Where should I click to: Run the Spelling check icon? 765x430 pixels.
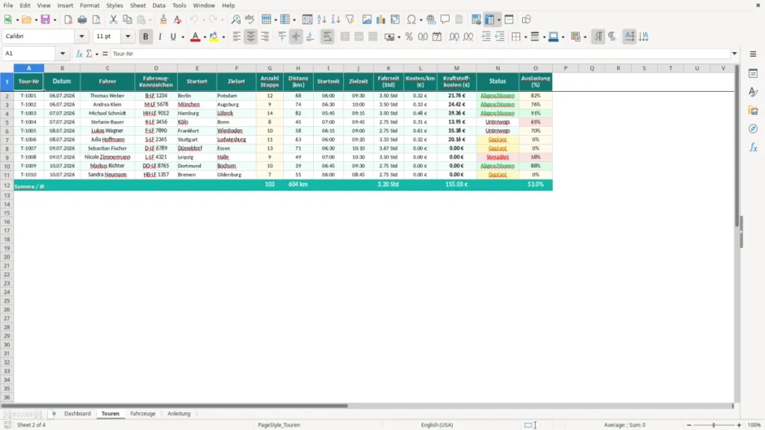pos(250,19)
